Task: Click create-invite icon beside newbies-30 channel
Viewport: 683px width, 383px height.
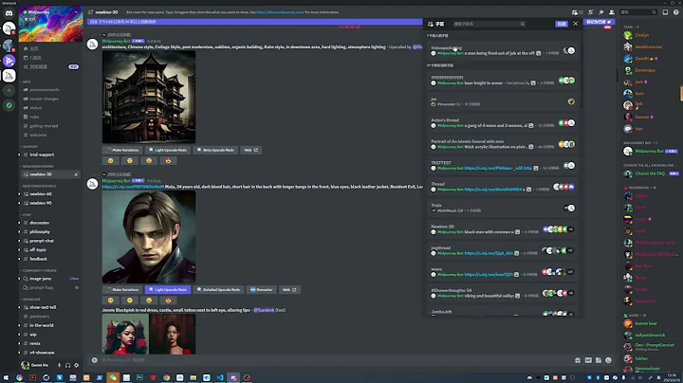Action: click(x=76, y=174)
